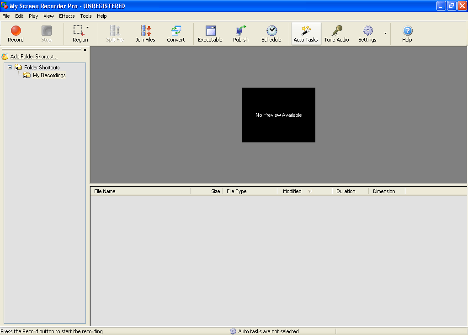Open the Settings panel

[367, 33]
